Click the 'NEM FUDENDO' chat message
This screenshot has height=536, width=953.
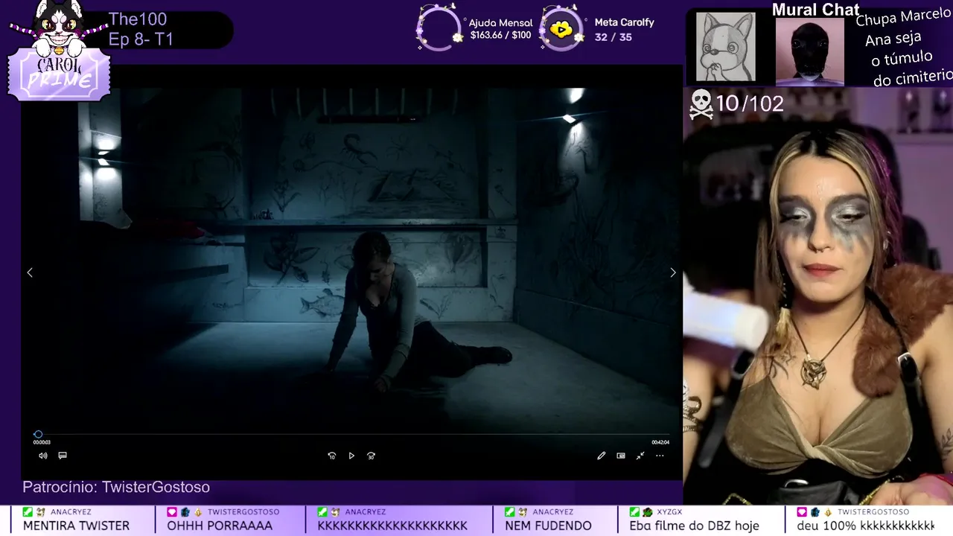tap(548, 526)
